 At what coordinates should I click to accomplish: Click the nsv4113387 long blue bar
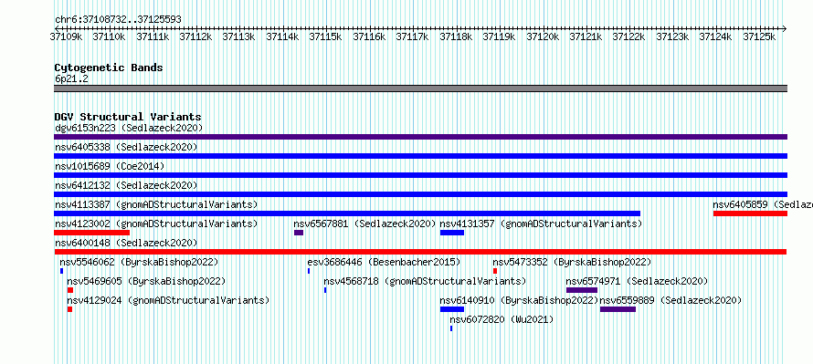pos(347,213)
